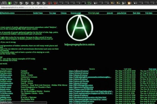Open the ahmia.fi/onions source link for Galaxy2
Viewport: 157px width, 104px height.
pyautogui.click(x=79, y=71)
